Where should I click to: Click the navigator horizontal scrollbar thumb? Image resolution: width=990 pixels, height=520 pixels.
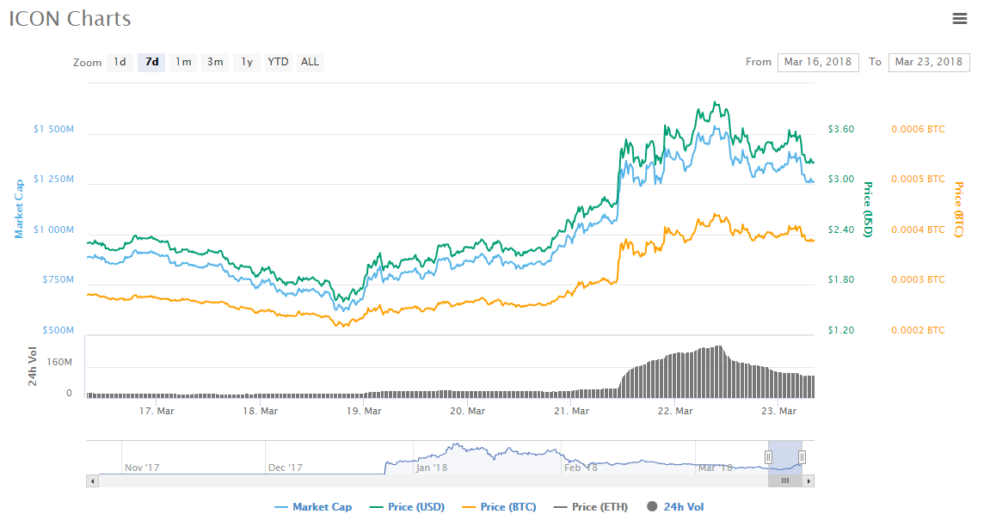click(x=784, y=481)
